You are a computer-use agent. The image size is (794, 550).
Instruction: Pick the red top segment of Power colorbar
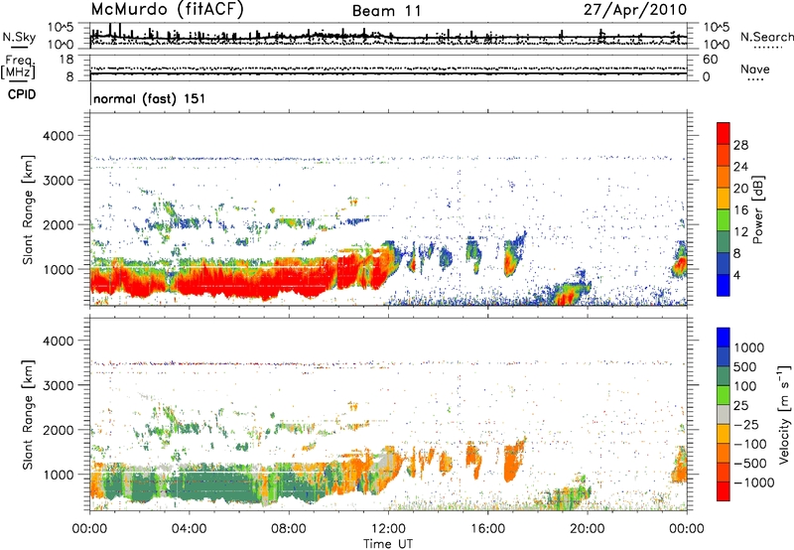pyautogui.click(x=724, y=134)
